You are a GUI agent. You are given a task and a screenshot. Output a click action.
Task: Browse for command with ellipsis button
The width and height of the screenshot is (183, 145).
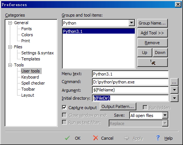pyautogui.click(x=174, y=82)
